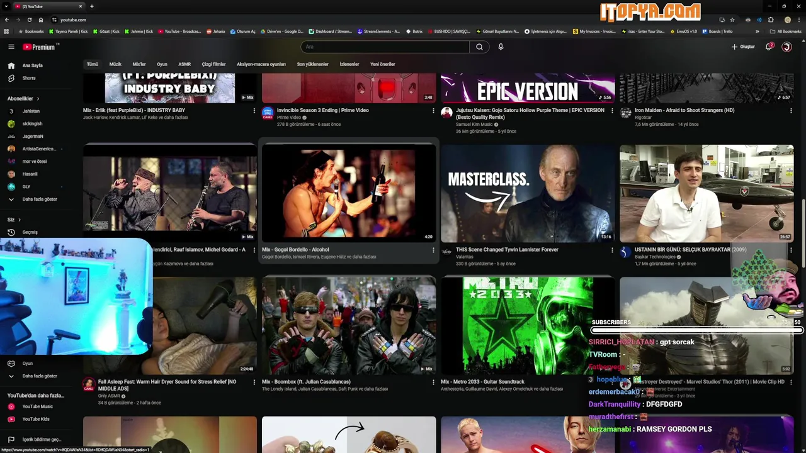Open options for hair dryer ASMR video
806x453 pixels.
click(254, 382)
